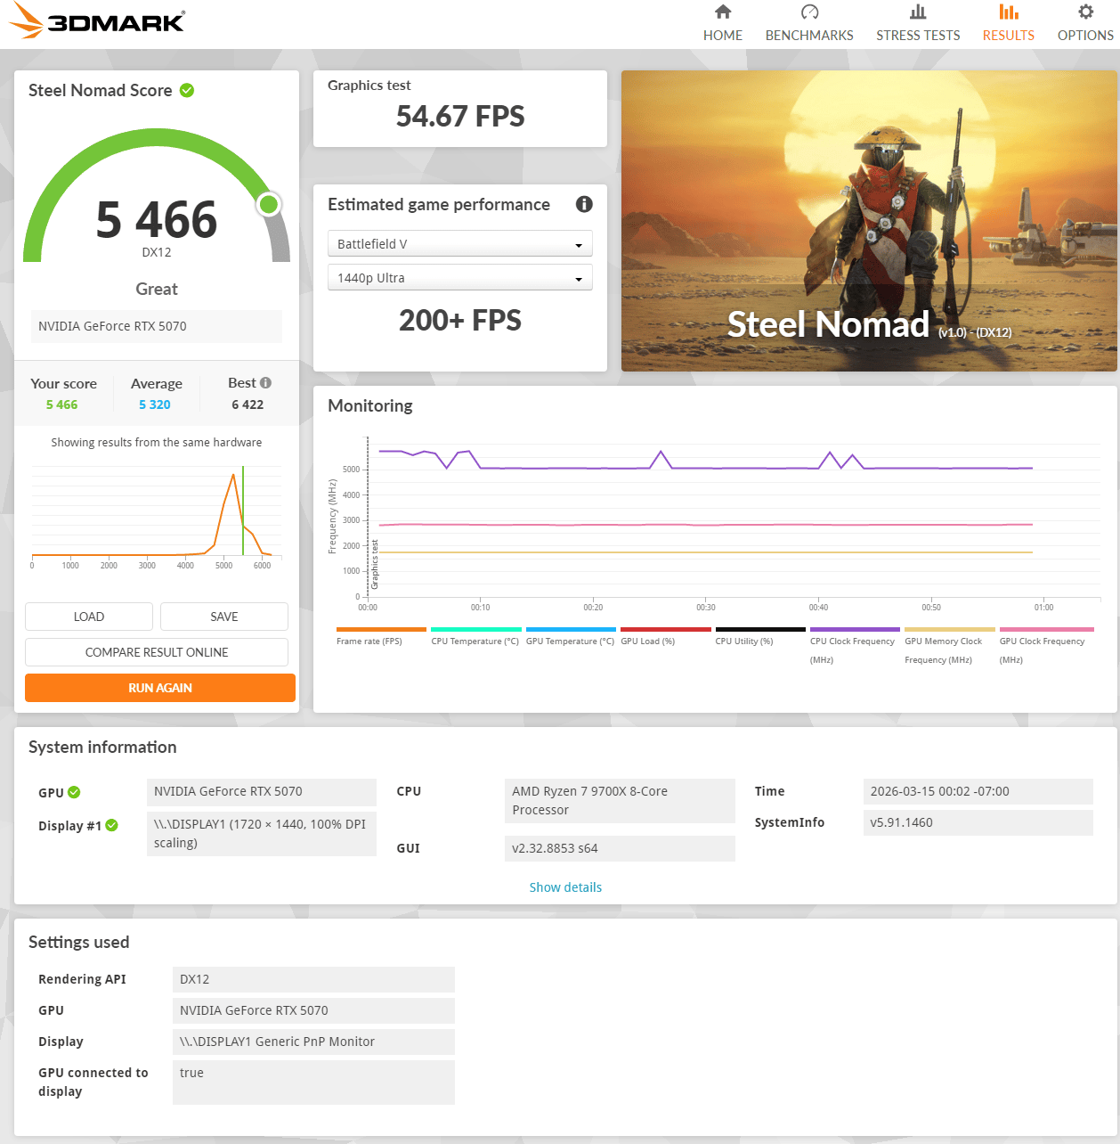Click the SystemInfo version v5.91.1460
The width and height of the screenshot is (1120, 1144).
tap(978, 822)
